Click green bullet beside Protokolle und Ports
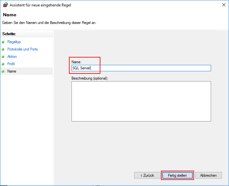The width and height of the screenshot is (229, 186). point(3,49)
